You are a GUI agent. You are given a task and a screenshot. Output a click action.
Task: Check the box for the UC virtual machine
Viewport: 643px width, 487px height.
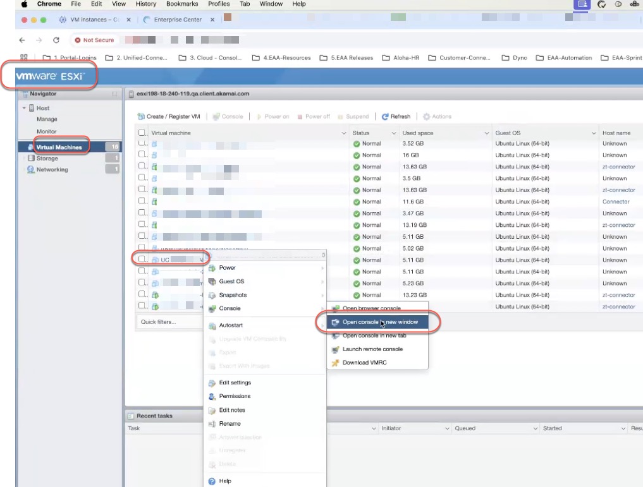pos(142,260)
